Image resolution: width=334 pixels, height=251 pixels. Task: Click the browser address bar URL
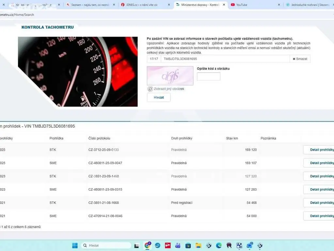(17, 15)
